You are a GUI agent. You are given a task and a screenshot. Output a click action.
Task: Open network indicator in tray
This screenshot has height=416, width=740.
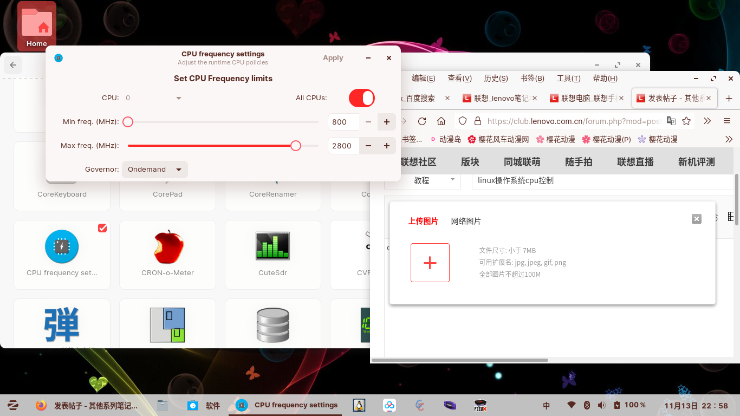[x=571, y=405]
